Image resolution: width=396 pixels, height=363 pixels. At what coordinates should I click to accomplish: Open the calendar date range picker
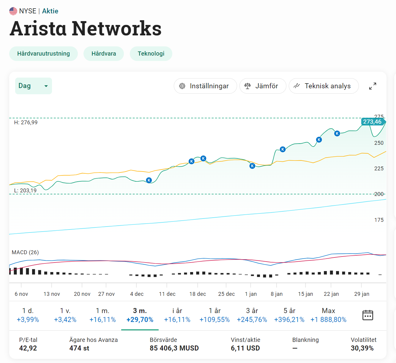(367, 315)
